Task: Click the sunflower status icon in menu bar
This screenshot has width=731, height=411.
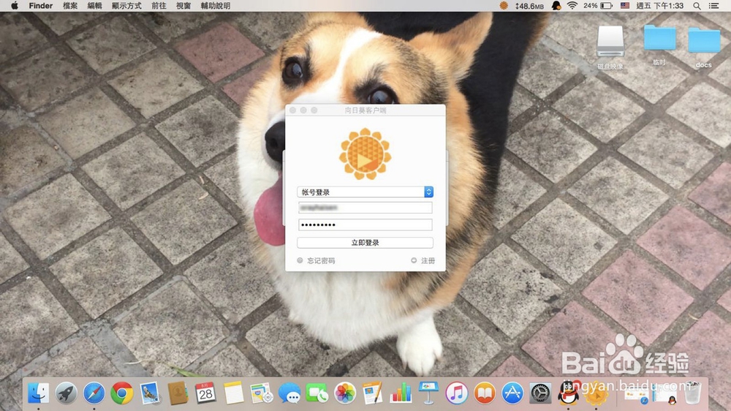Action: tap(504, 6)
